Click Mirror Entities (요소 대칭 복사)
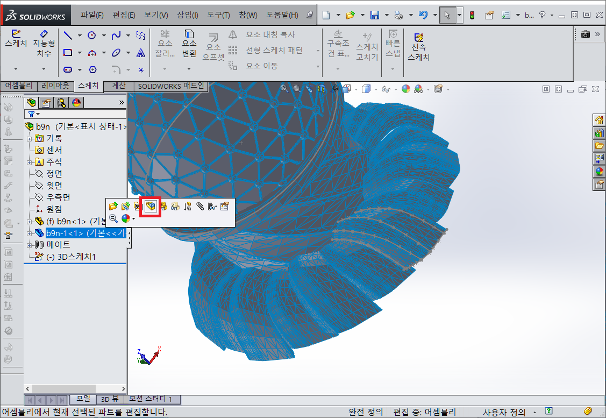The height and width of the screenshot is (418, 606). 263,34
